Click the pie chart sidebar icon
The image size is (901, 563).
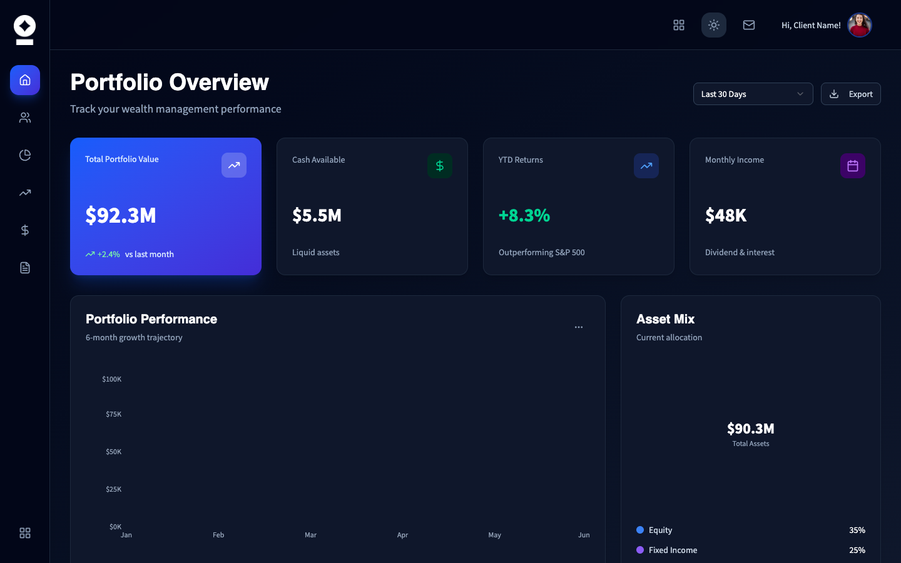point(25,155)
